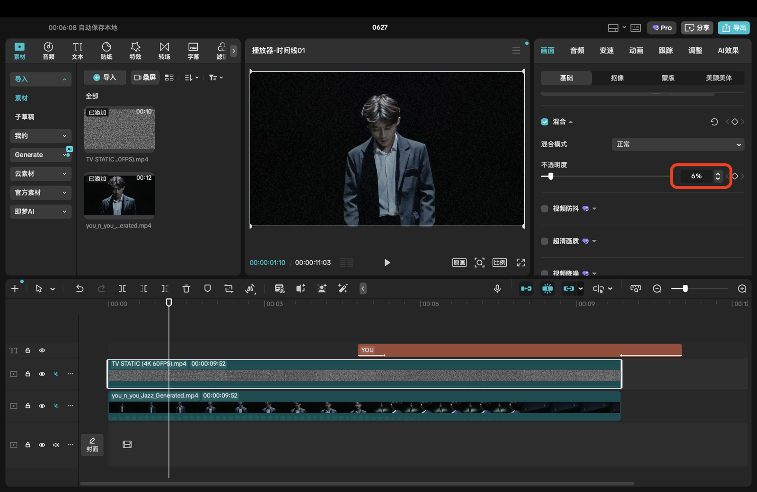Uncheck the 混合 blend checkbox
The height and width of the screenshot is (492, 757).
click(x=545, y=122)
